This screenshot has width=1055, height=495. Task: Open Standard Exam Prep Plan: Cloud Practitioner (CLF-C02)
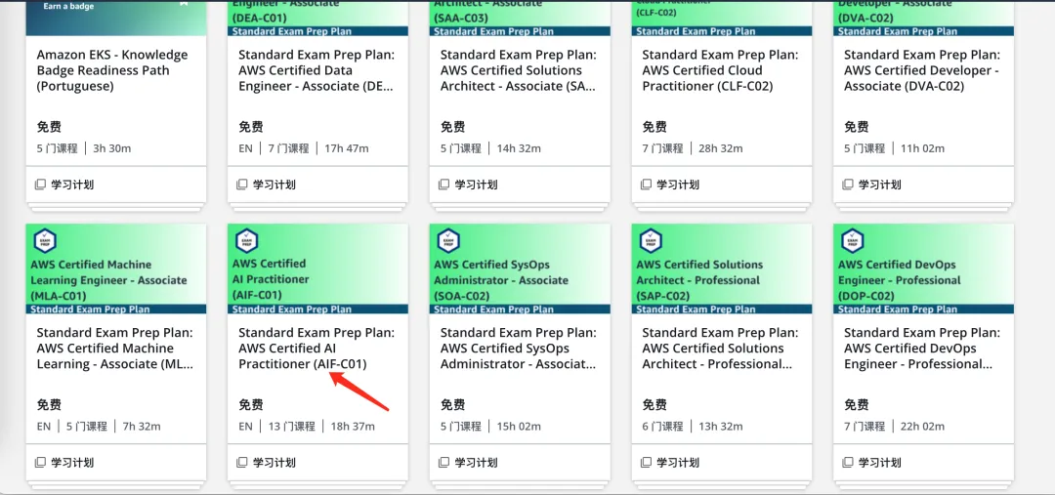click(x=721, y=70)
